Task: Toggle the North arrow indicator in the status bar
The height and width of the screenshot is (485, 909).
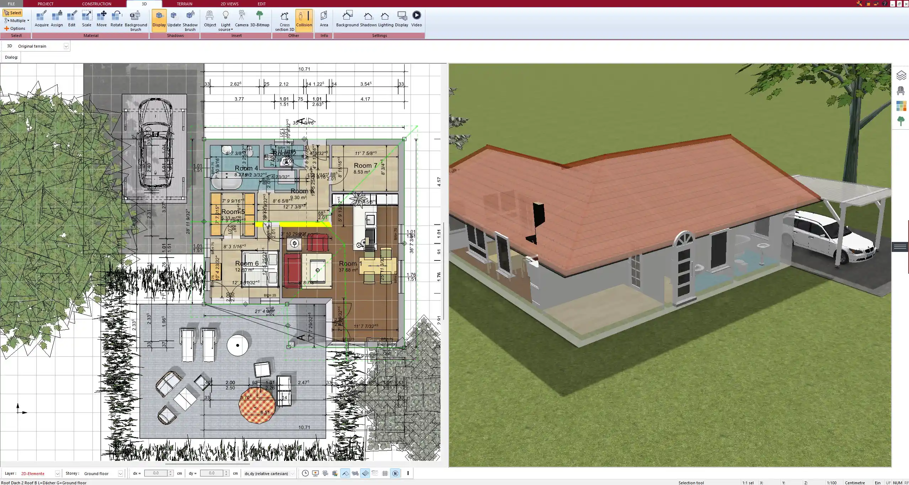Action: (395, 473)
